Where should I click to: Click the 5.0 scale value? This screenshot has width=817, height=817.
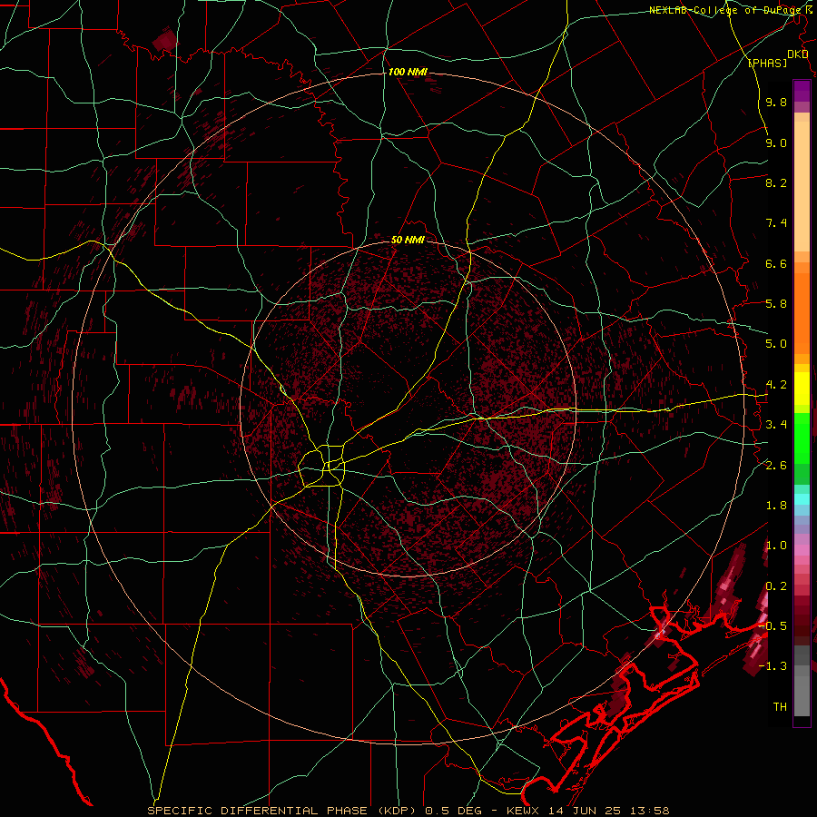(x=776, y=344)
